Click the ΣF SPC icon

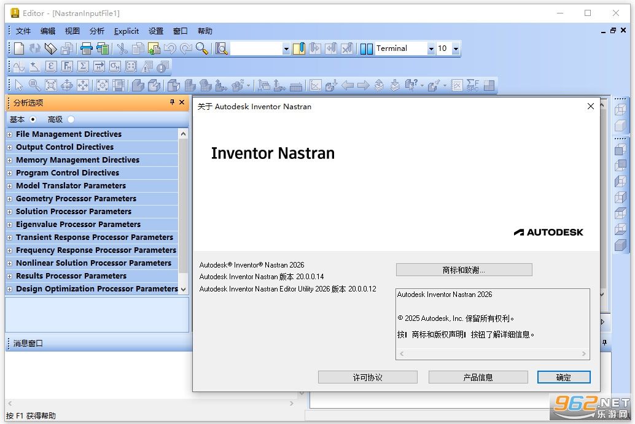(x=473, y=85)
